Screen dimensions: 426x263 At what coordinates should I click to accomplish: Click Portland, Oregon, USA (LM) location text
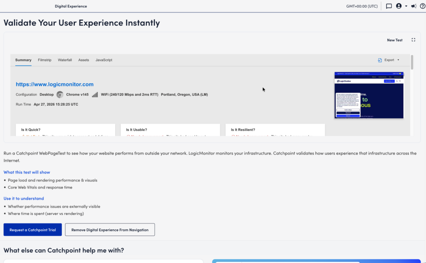coord(184,94)
